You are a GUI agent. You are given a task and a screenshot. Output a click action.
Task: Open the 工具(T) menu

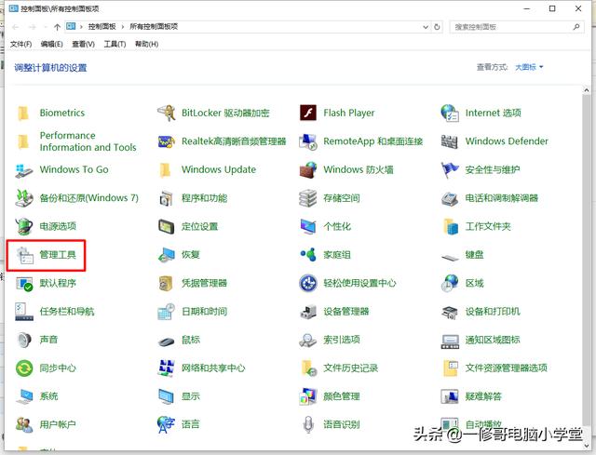pos(115,44)
